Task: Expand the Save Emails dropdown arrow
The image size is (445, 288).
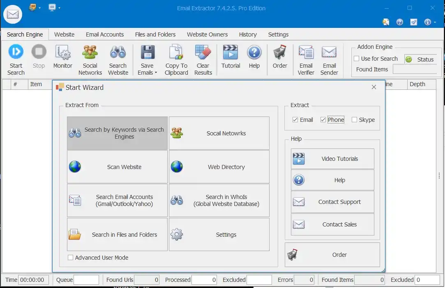Action: [156, 73]
